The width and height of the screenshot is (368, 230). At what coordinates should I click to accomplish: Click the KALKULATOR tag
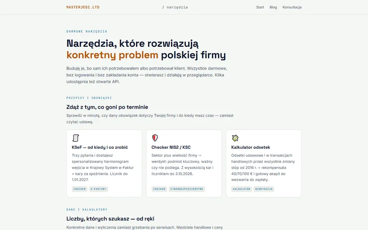click(241, 189)
